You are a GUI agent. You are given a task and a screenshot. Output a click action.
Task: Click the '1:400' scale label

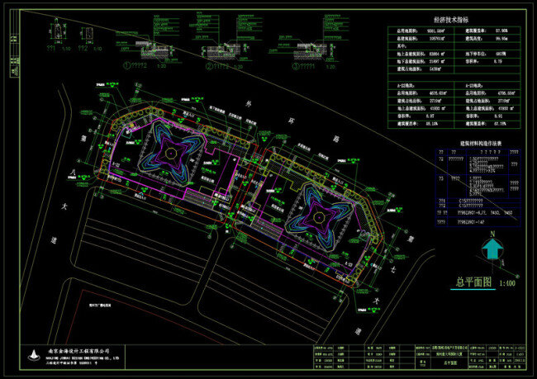(x=507, y=283)
